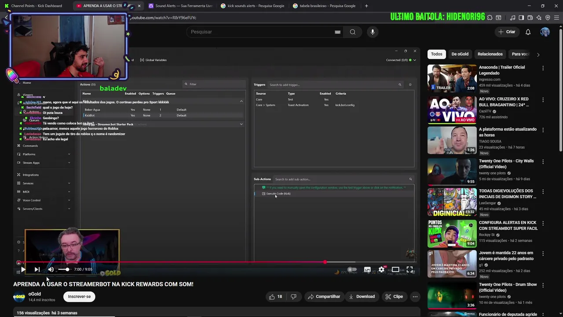Open the browser extensions puzzle icon

pos(490,18)
